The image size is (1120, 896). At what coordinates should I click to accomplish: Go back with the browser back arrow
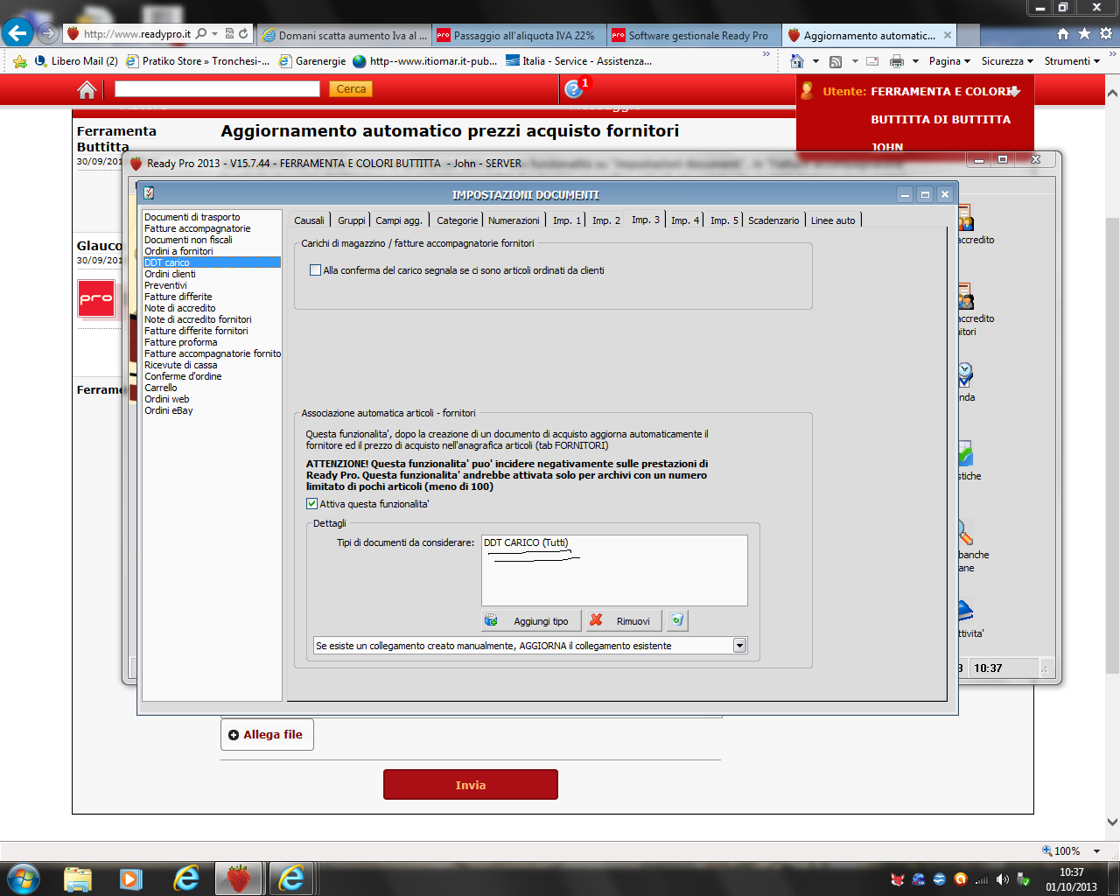[17, 33]
